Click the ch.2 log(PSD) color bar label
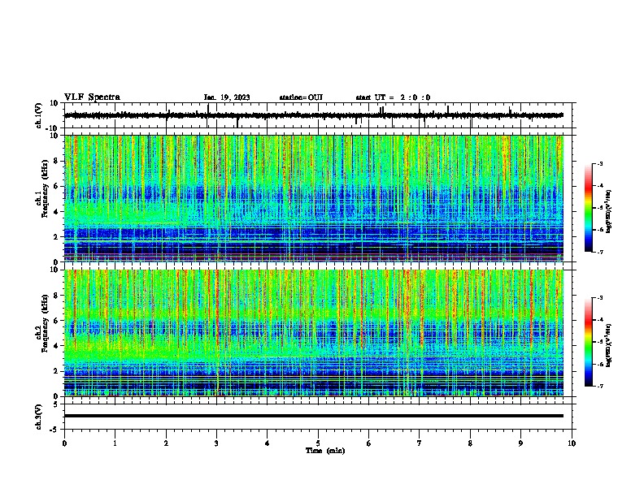The height and width of the screenshot is (497, 644). click(x=608, y=345)
